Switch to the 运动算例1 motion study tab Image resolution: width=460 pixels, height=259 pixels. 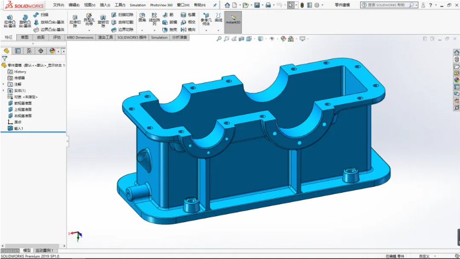pos(45,250)
